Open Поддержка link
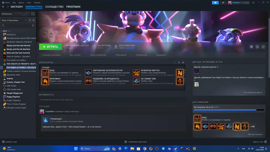The width and height of the screenshot is (270, 152). point(161,55)
